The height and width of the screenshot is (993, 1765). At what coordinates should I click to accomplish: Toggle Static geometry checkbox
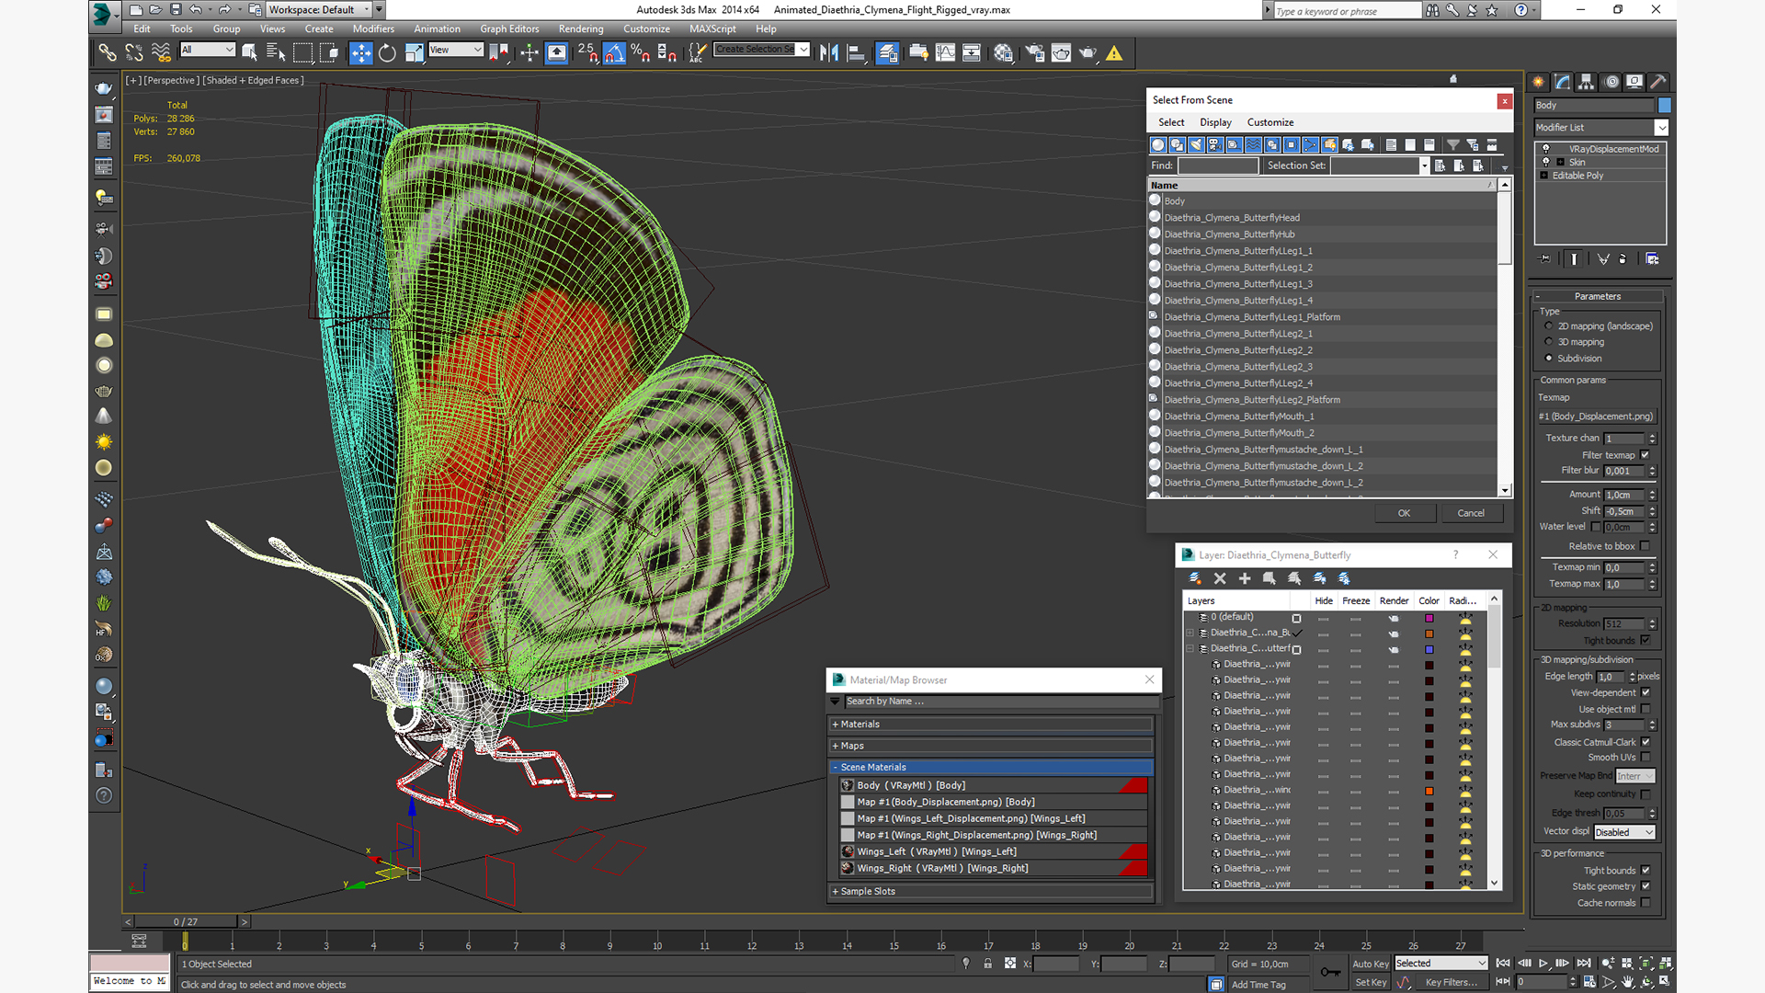tap(1645, 886)
